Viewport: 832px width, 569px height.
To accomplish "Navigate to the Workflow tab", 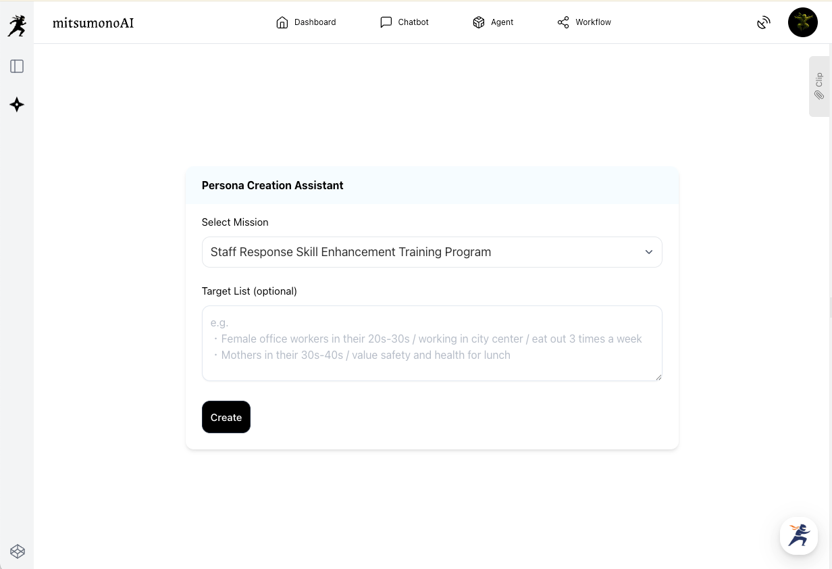I will coord(584,22).
